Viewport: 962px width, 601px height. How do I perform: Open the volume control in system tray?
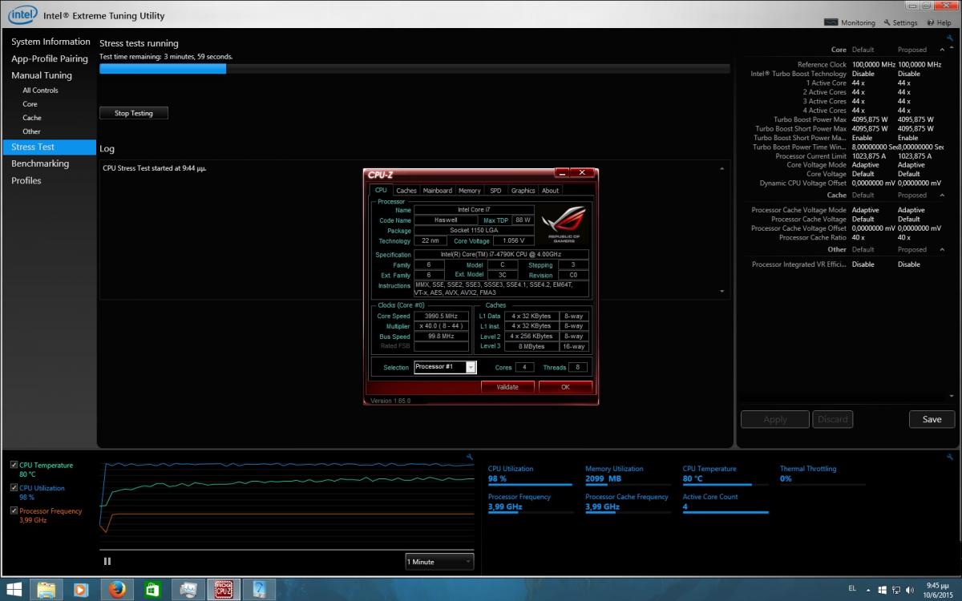(x=910, y=590)
